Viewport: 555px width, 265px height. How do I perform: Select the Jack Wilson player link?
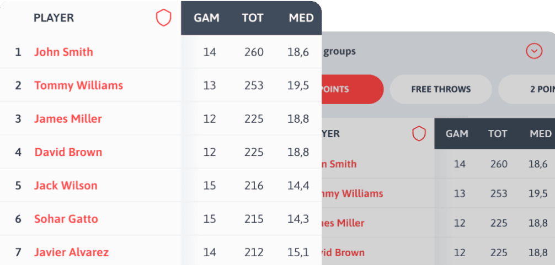pyautogui.click(x=66, y=186)
